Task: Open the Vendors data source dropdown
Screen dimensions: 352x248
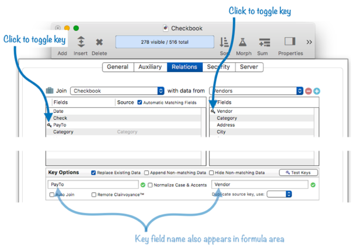Action: tap(256, 91)
